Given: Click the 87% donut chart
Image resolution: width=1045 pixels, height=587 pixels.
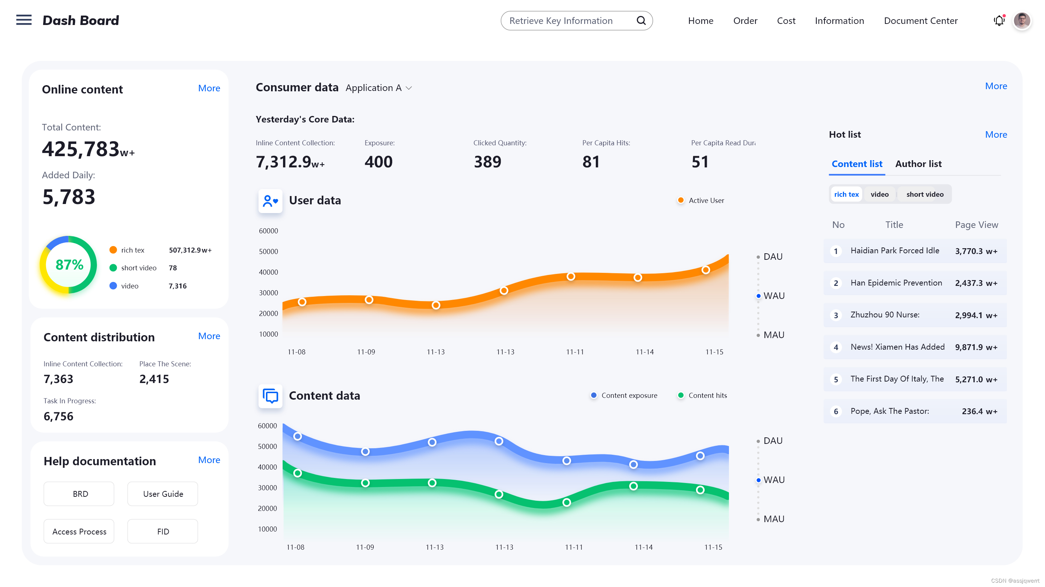Looking at the screenshot, I should [69, 265].
